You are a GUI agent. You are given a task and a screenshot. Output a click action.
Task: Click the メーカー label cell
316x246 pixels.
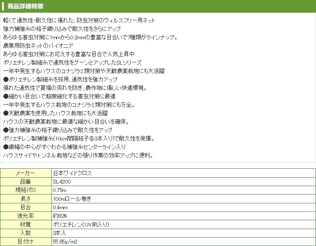25,173
